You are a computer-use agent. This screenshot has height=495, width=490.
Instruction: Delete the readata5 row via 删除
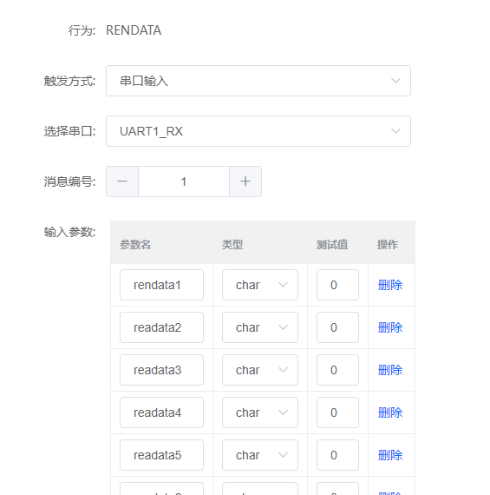(390, 456)
